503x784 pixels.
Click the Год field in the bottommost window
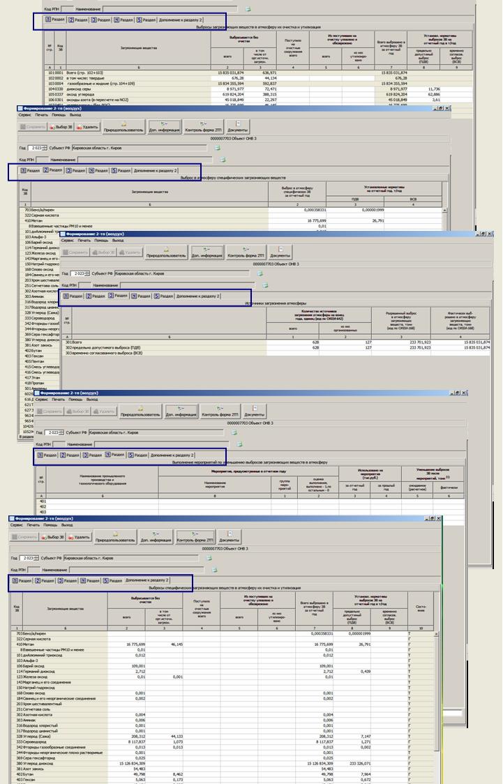(x=28, y=559)
